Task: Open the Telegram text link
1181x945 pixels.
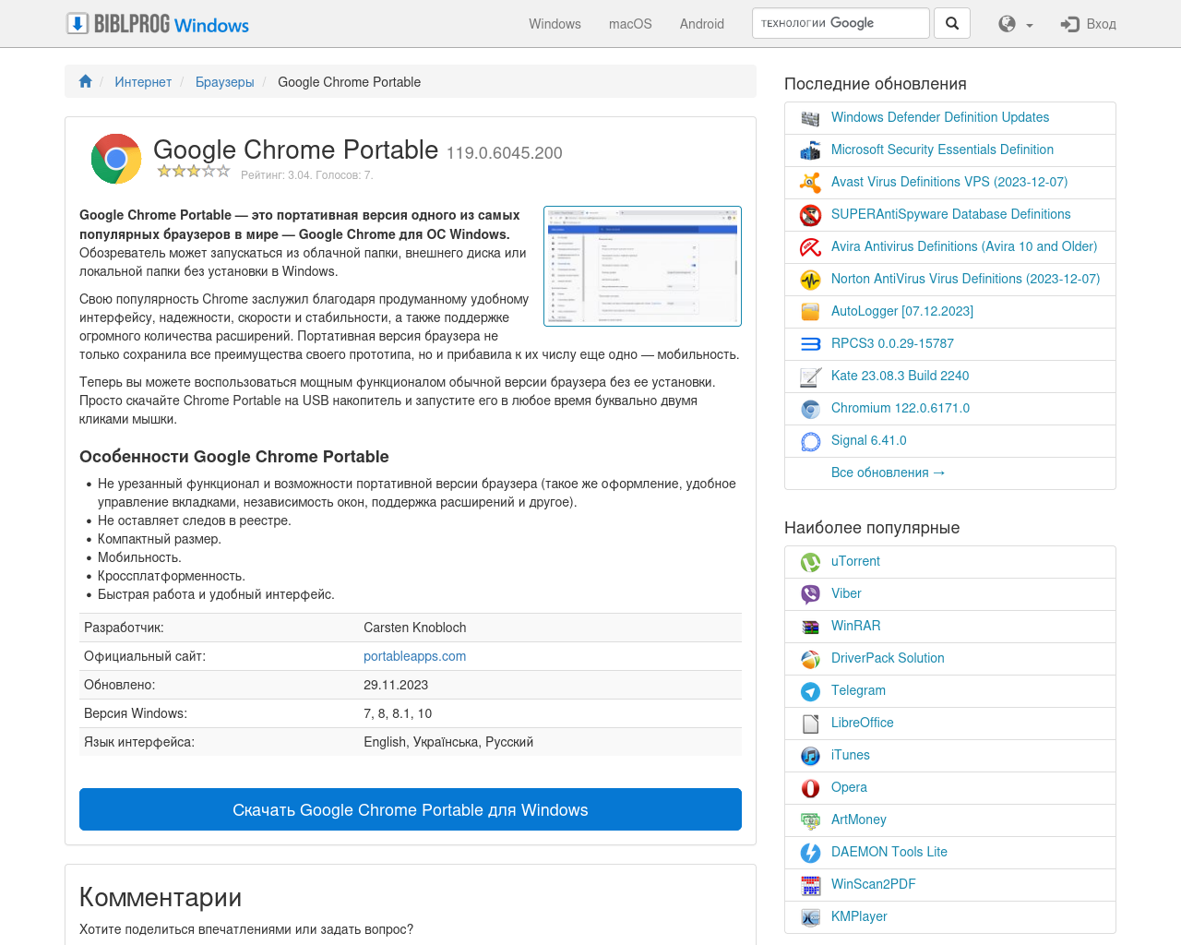Action: [858, 690]
